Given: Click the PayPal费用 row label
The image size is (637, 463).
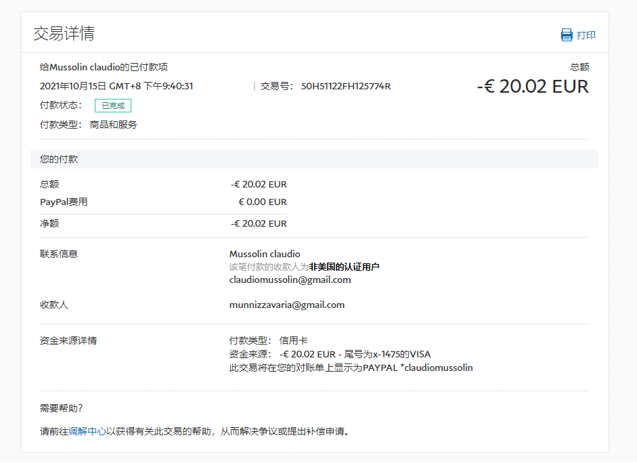Looking at the screenshot, I should click(x=64, y=202).
